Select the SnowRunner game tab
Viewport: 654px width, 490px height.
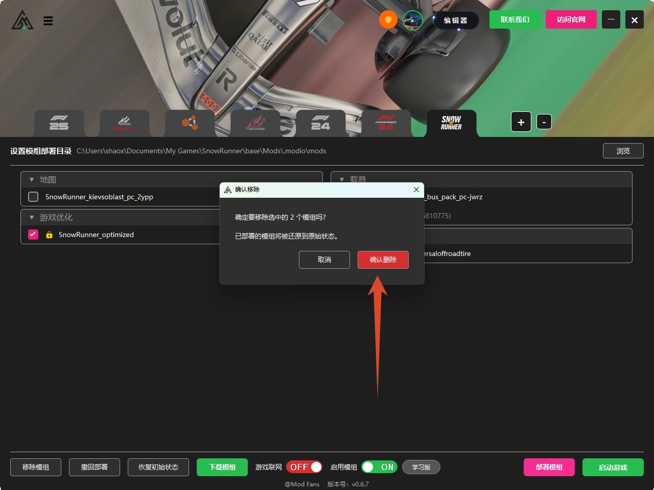tap(452, 123)
